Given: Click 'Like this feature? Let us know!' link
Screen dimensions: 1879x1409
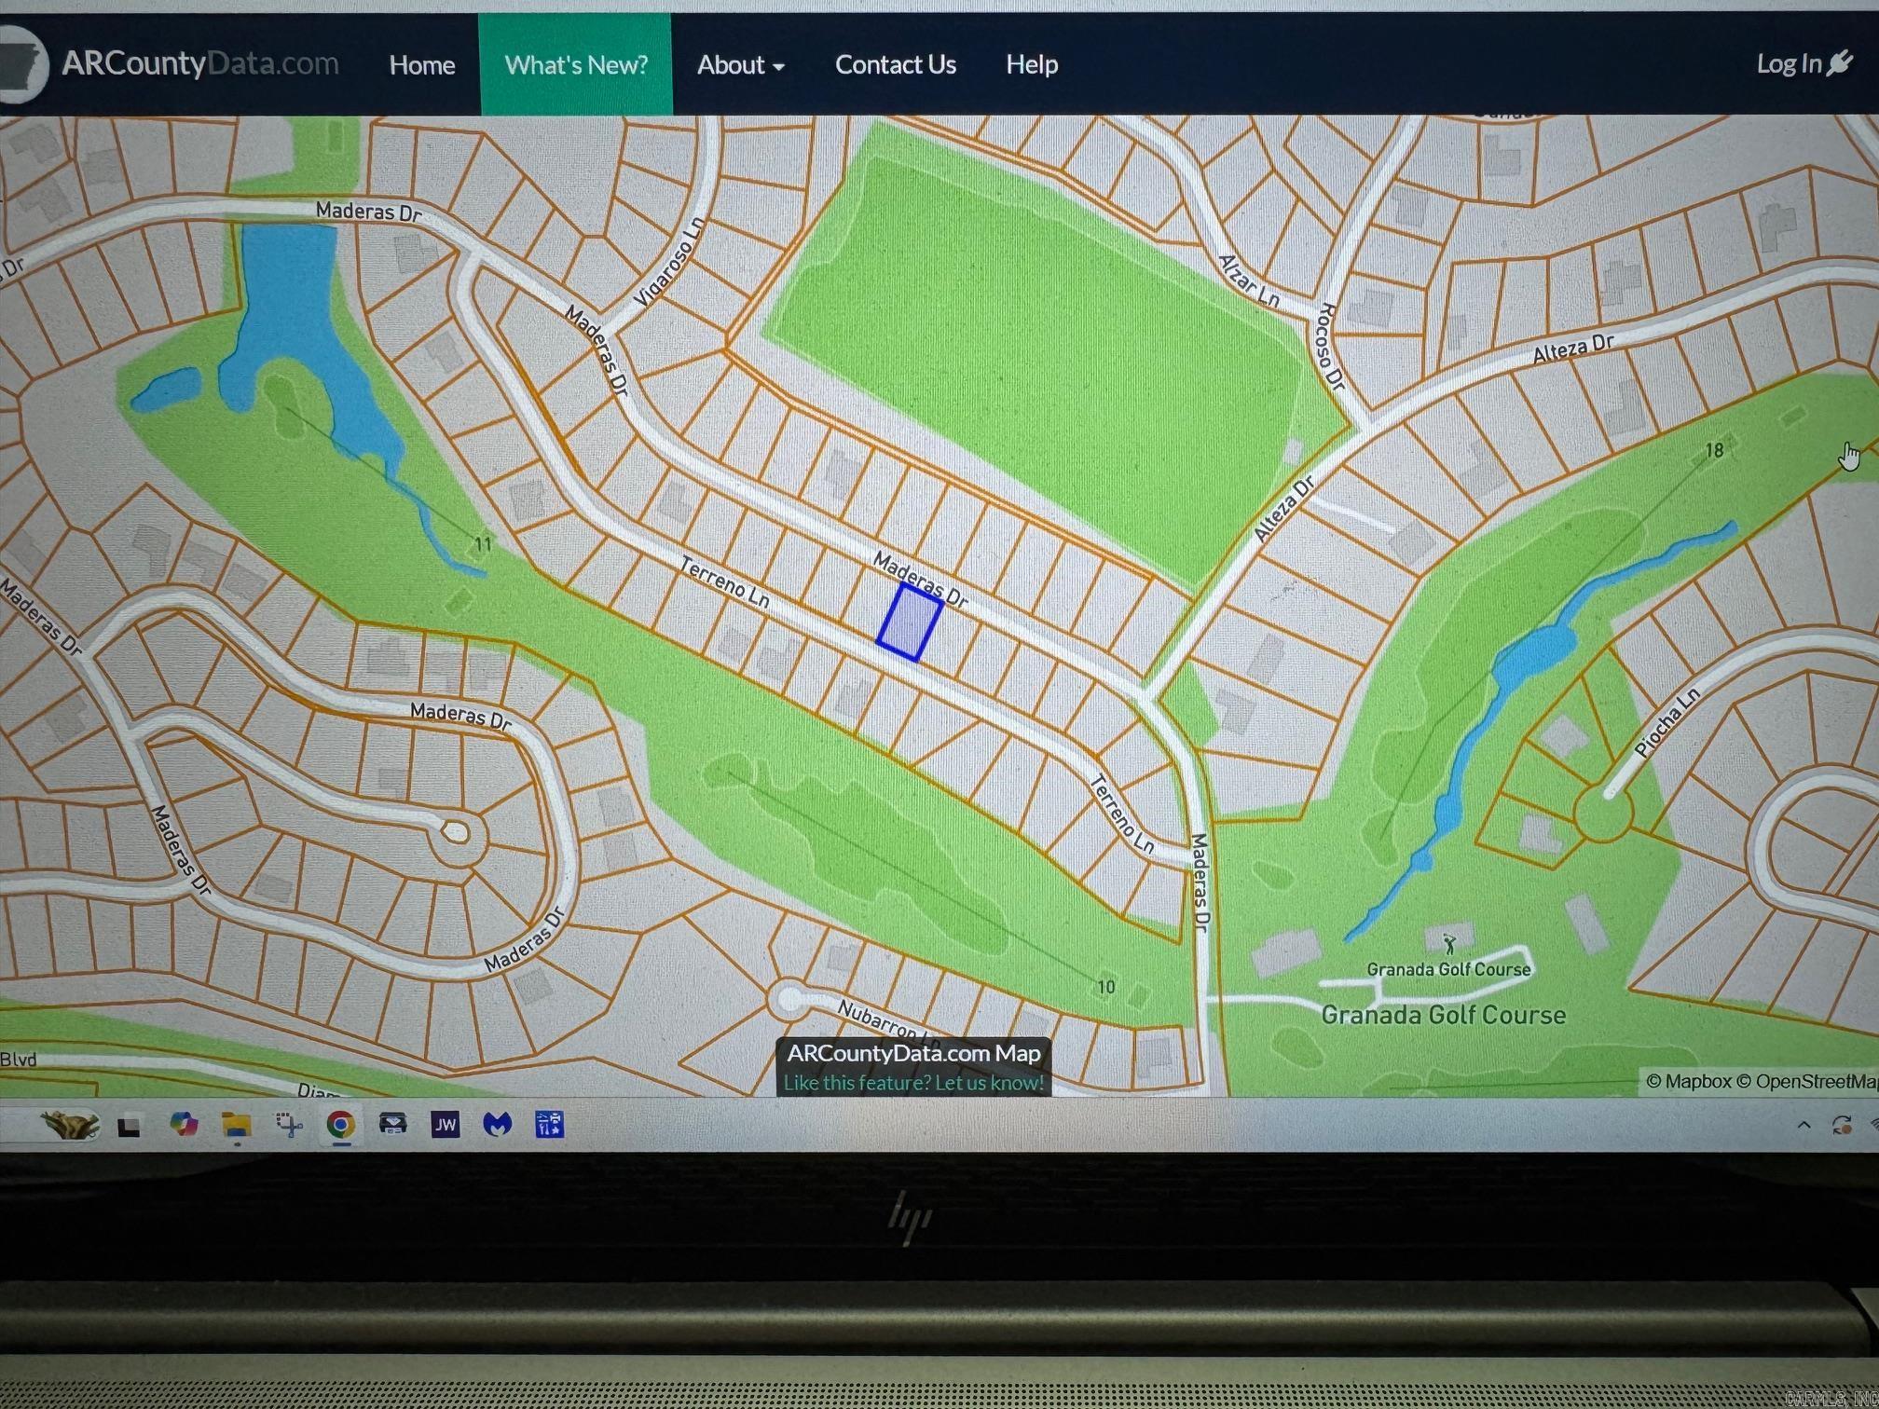Looking at the screenshot, I should point(913,1083).
